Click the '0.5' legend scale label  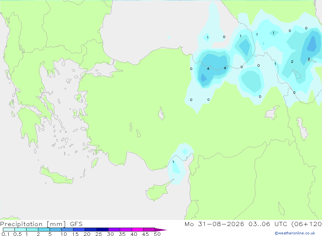tap(17, 234)
